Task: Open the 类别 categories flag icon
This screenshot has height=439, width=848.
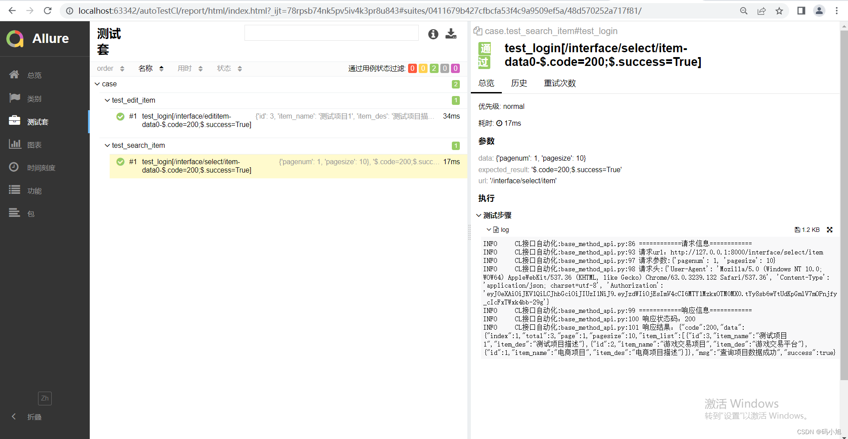Action: coord(15,98)
